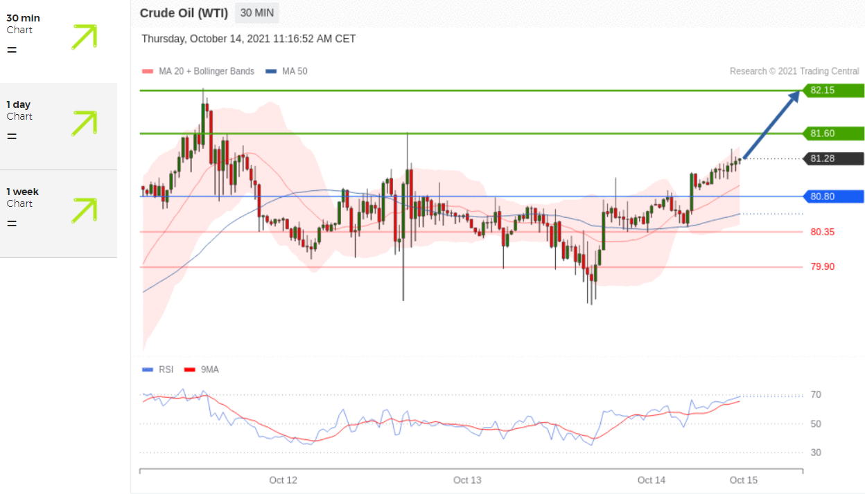Click the 79.90 support price label
Screen dimensions: 865x494
click(822, 267)
